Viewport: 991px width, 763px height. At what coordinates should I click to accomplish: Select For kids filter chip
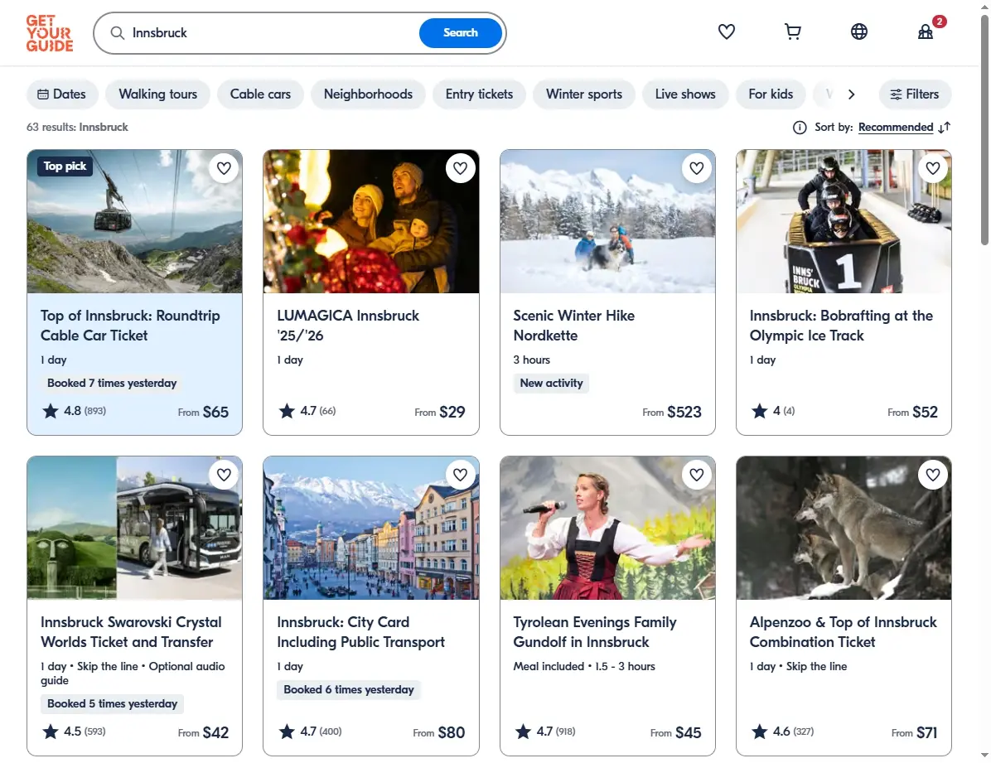[771, 94]
